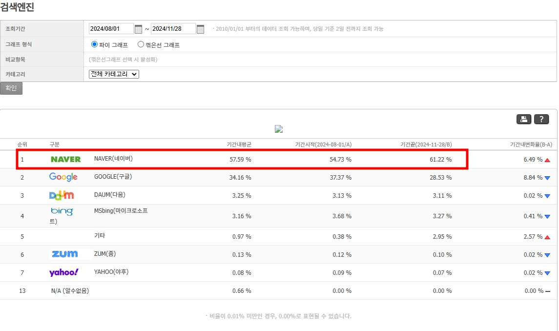559x331 pixels.
Task: Click red up arrow in 기타 row
Action: 547,237
